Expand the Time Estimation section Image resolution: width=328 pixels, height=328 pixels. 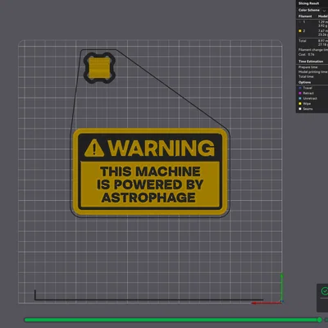pos(311,61)
